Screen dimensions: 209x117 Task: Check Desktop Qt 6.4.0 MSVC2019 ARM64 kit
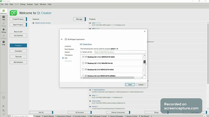click(83, 76)
